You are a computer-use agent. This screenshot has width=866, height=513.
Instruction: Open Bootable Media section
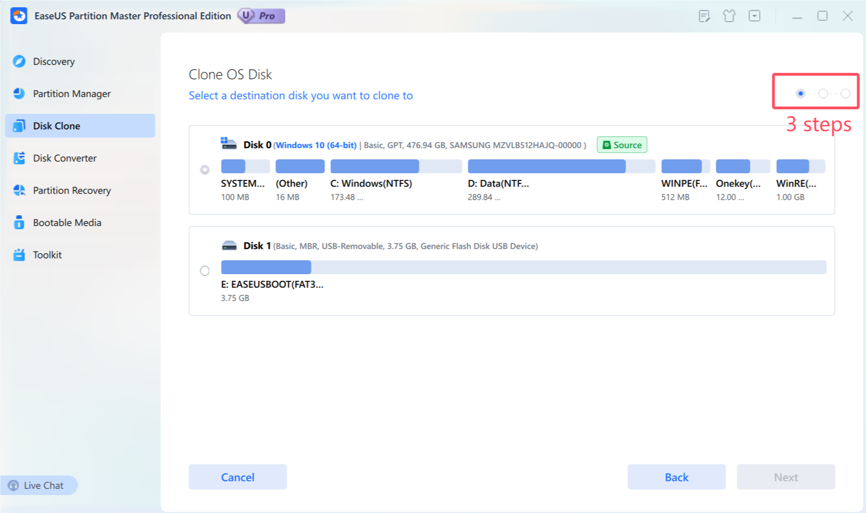pos(80,223)
